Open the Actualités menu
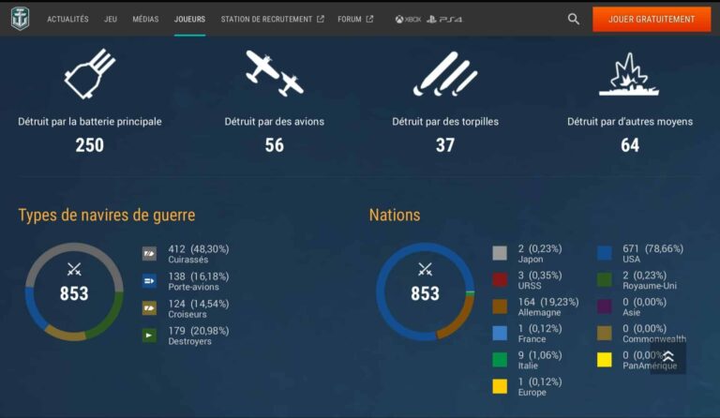Viewport: 720px width, 418px height. 67,19
